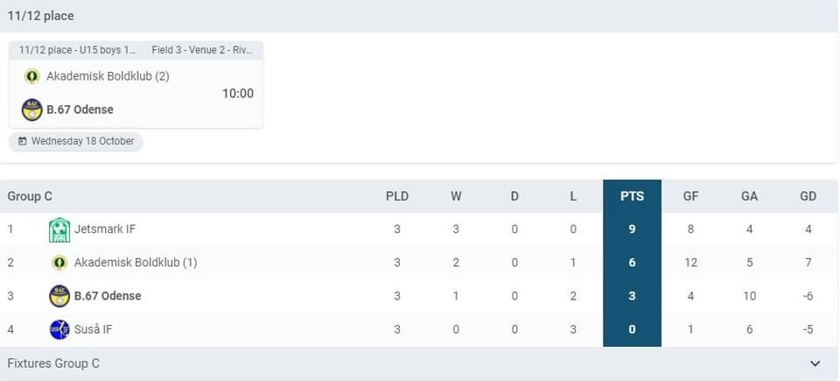Expand Fixtures Group C chevron

pyautogui.click(x=815, y=363)
